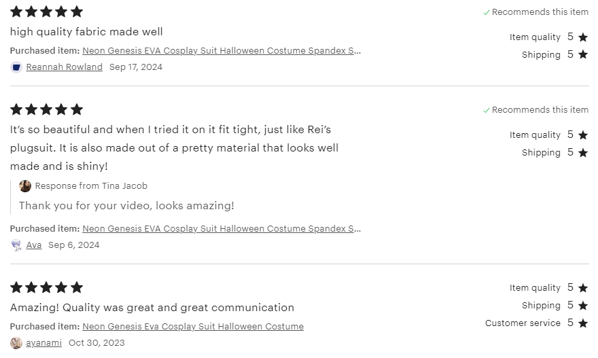Click Item quality rating star on ayanami's review

pyautogui.click(x=582, y=288)
